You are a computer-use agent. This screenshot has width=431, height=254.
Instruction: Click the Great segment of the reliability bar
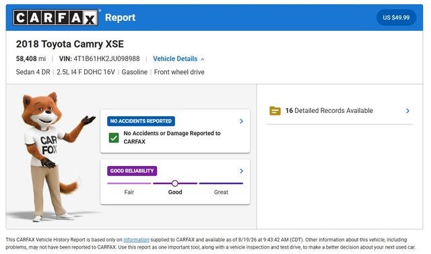(x=221, y=183)
